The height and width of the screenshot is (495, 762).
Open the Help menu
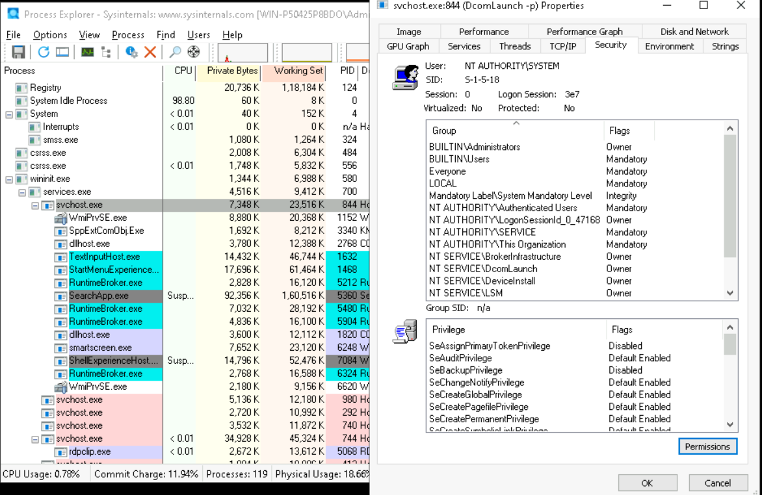click(x=232, y=35)
